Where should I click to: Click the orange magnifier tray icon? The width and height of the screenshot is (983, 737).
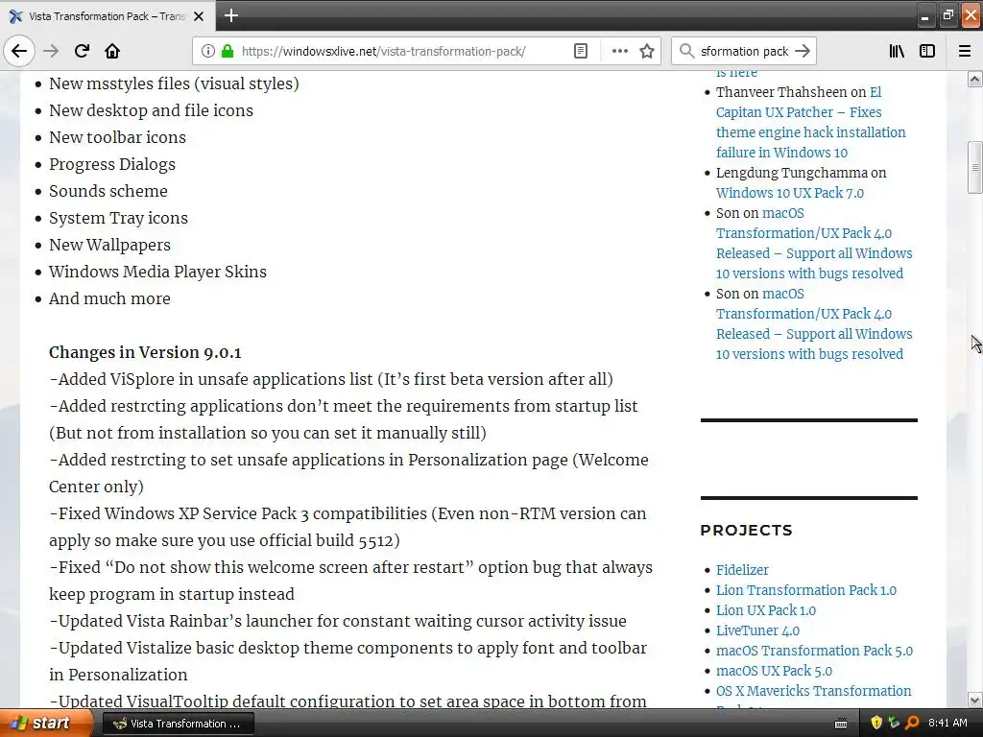click(x=912, y=724)
